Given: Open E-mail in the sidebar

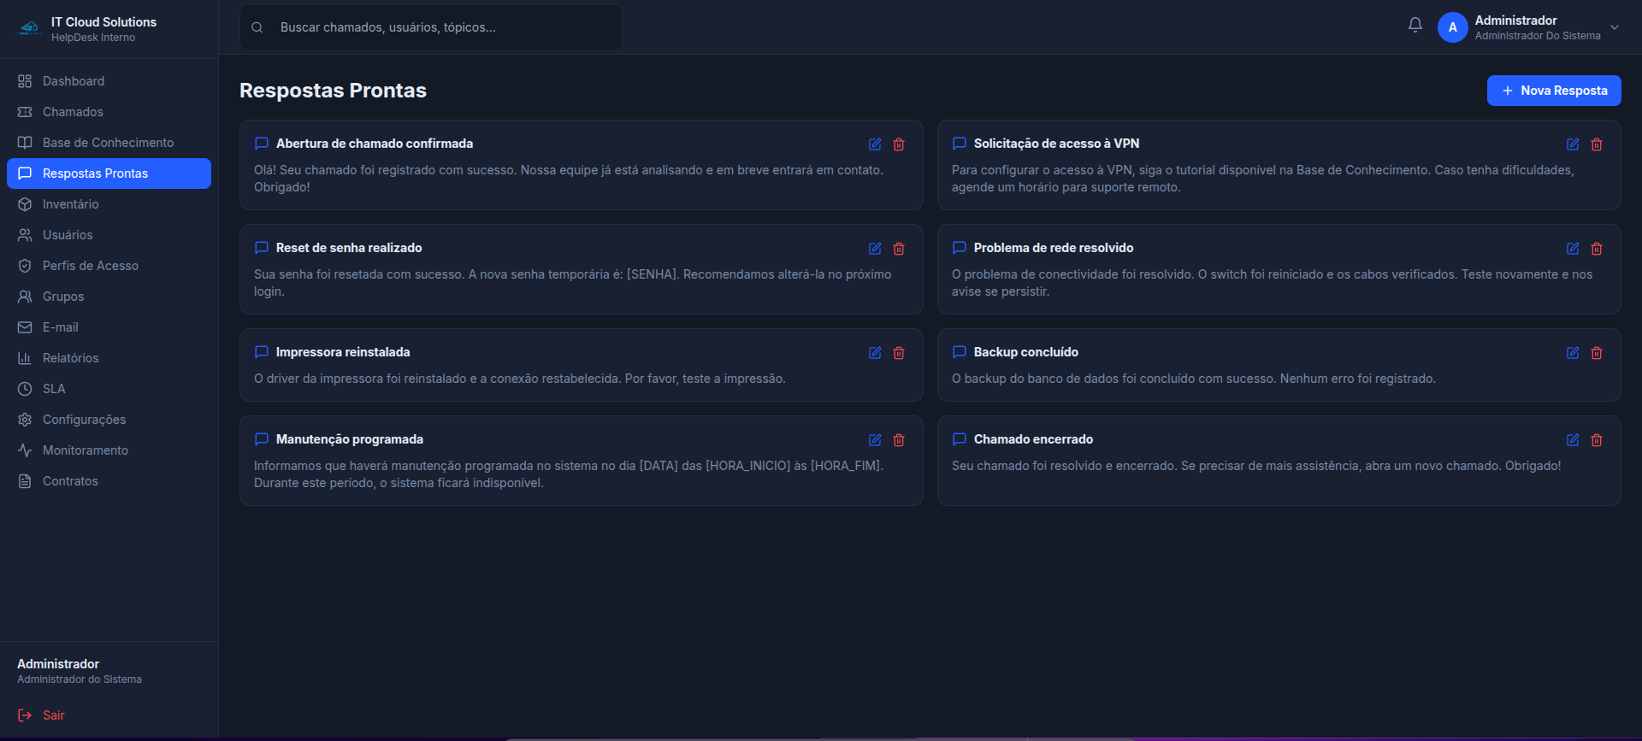Looking at the screenshot, I should click(x=109, y=327).
